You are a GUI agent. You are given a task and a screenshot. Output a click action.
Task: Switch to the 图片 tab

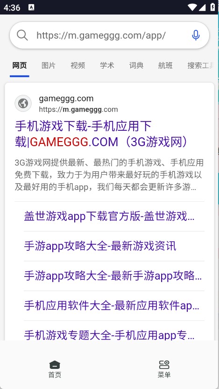[x=49, y=65]
